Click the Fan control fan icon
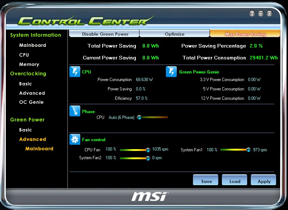 [75, 139]
